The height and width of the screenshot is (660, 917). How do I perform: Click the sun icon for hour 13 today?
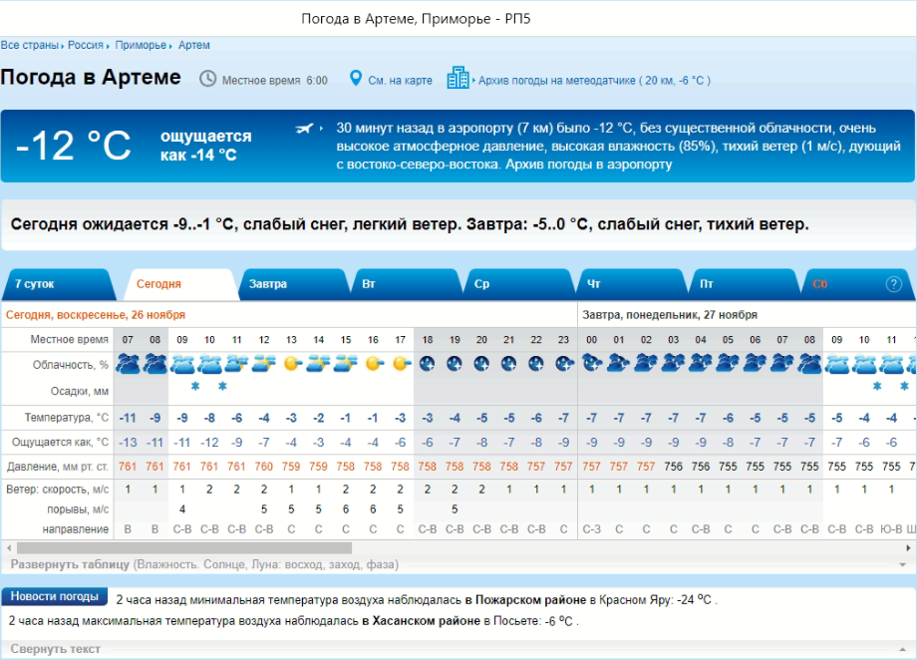[x=292, y=364]
